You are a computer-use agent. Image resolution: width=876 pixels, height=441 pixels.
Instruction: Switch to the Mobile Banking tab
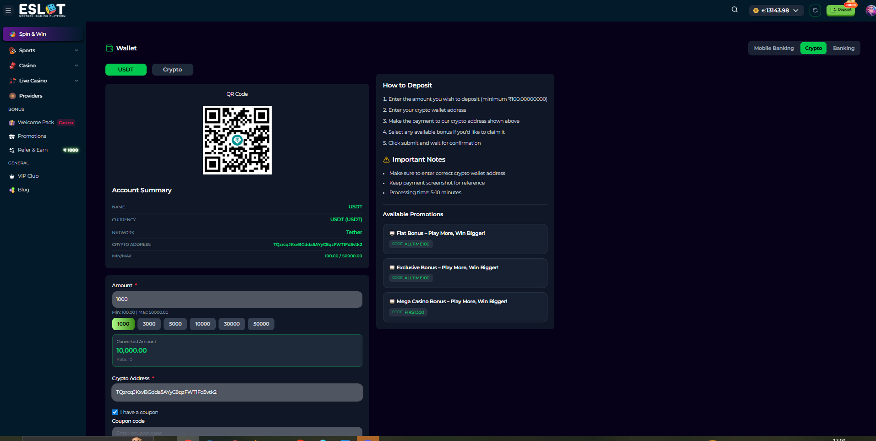tap(774, 48)
